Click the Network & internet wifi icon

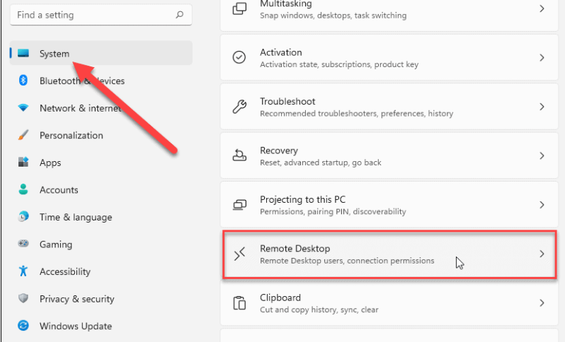point(23,108)
